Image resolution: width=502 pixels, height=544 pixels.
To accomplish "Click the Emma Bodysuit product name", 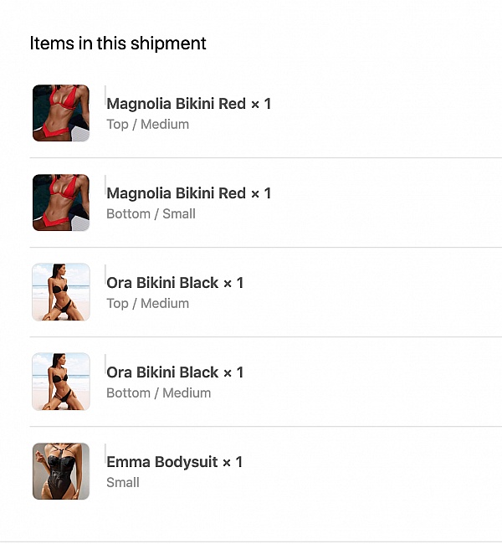I will (x=162, y=462).
